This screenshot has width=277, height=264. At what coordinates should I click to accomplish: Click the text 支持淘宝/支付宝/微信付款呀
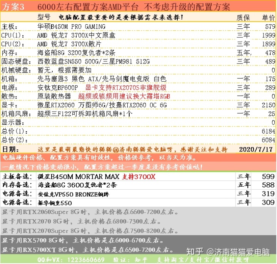tap(203, 260)
